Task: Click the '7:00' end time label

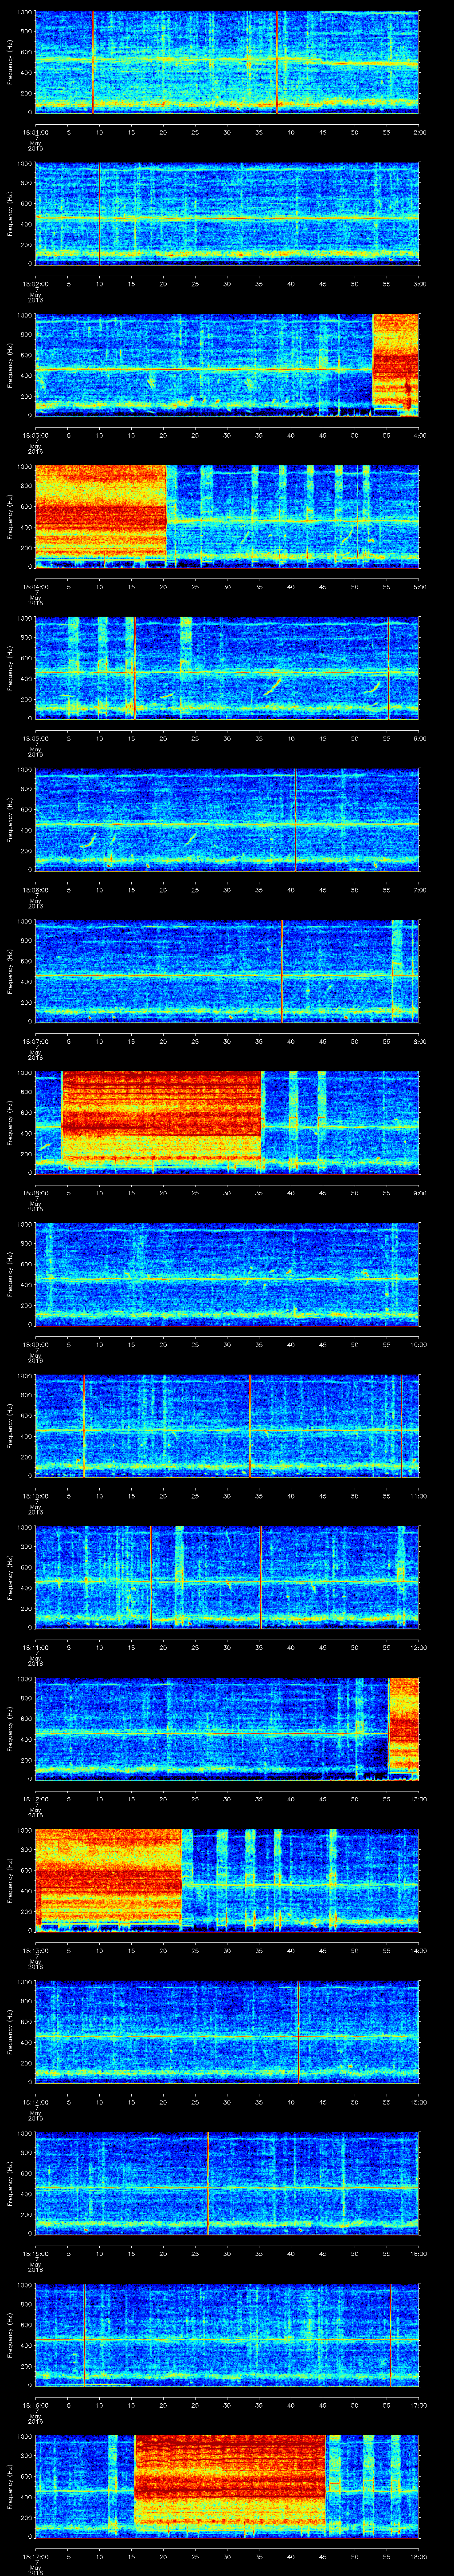Action: point(419,890)
